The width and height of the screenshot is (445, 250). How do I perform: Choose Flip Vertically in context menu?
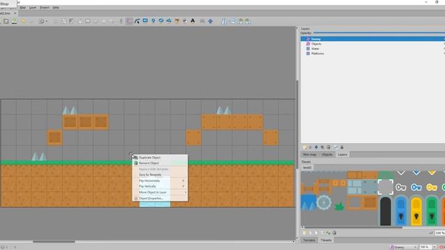[160, 186]
